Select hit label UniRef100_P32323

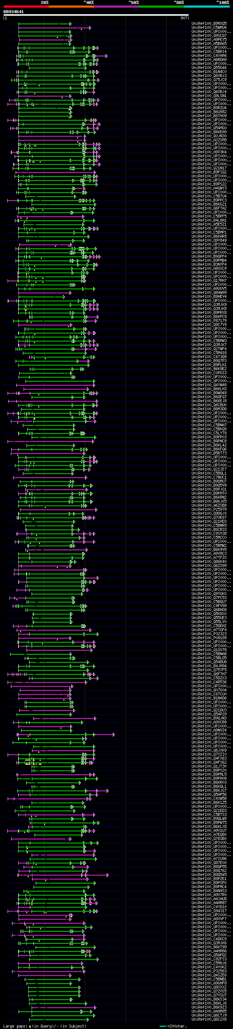pos(209,634)
